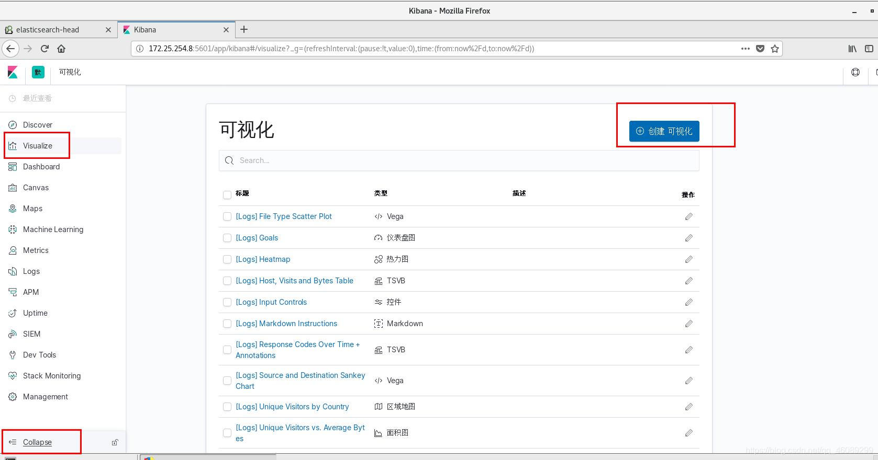The image size is (878, 460).
Task: Collapse the sidebar navigation
Action: click(x=37, y=442)
